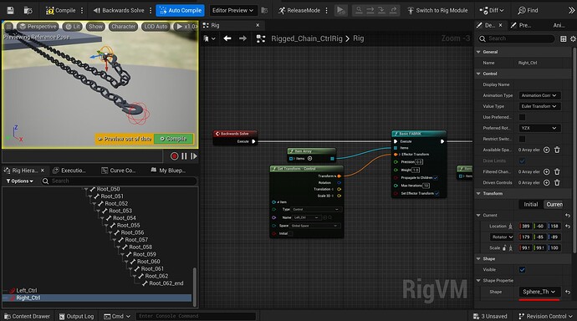Click green Compile button in viewport

pos(173,139)
